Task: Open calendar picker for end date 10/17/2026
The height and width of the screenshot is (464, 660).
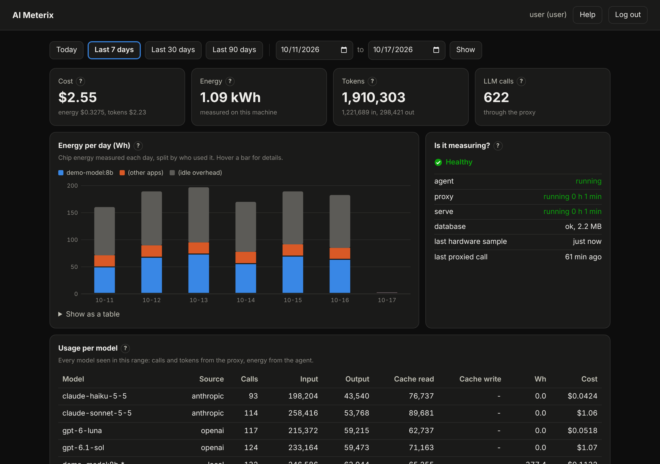Action: pyautogui.click(x=436, y=50)
